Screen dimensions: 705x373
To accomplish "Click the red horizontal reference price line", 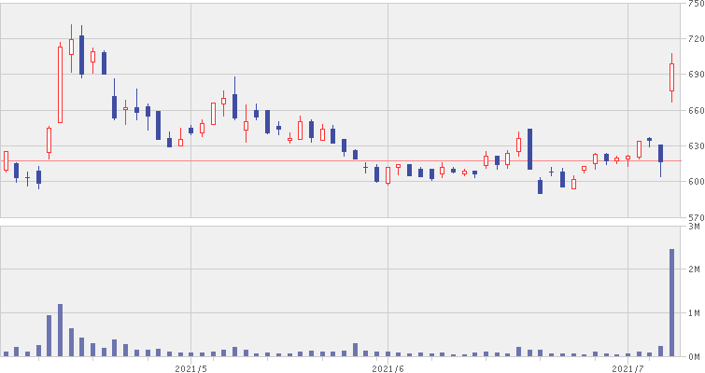I will click(280, 160).
